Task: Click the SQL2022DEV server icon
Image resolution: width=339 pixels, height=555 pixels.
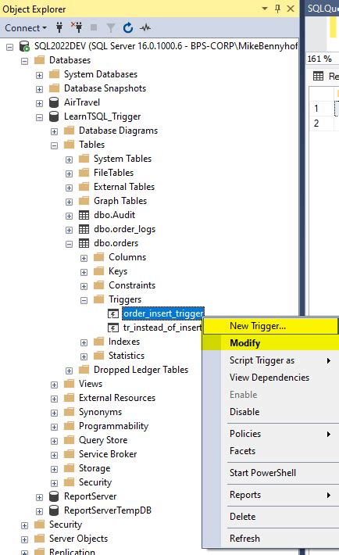Action: tap(24, 46)
